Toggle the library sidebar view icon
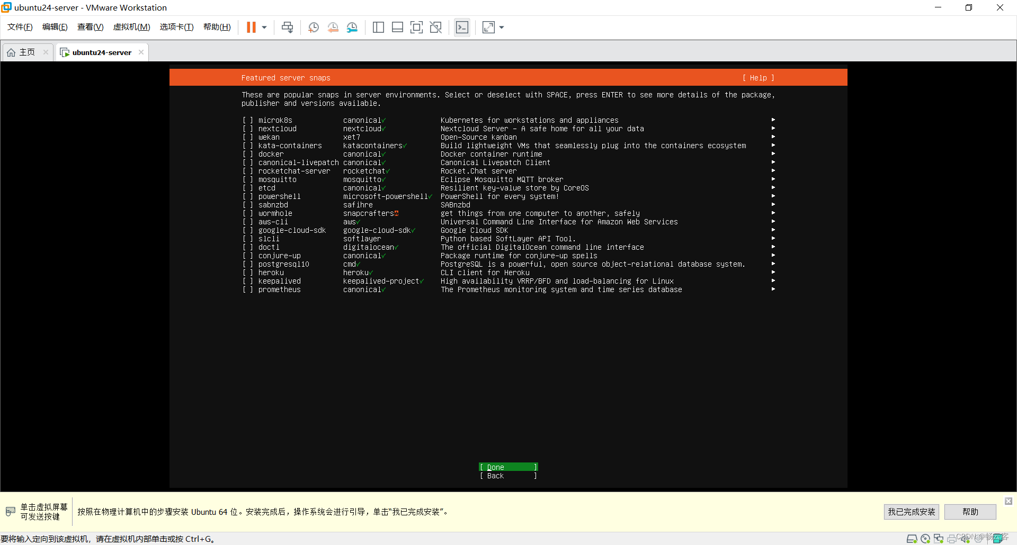 tap(378, 28)
